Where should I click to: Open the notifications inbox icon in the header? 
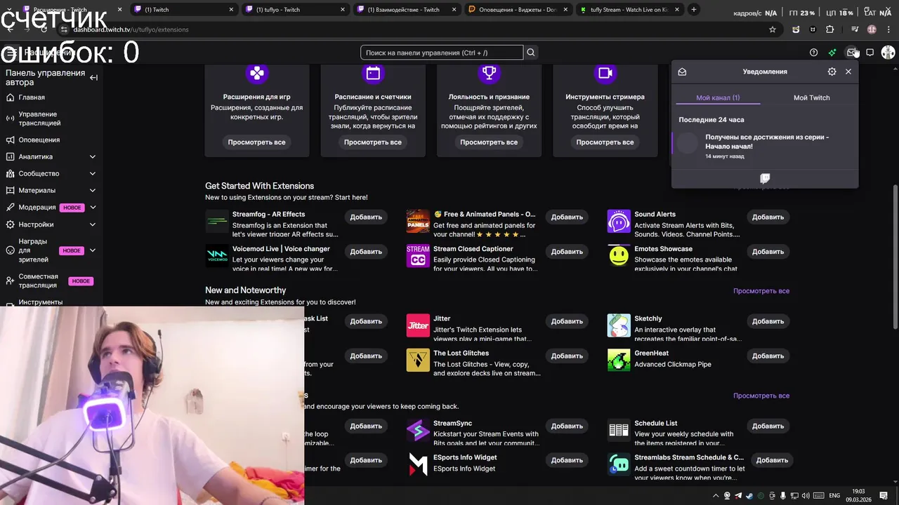tap(851, 53)
